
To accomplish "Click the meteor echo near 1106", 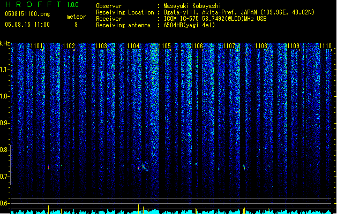I will click(196, 164).
